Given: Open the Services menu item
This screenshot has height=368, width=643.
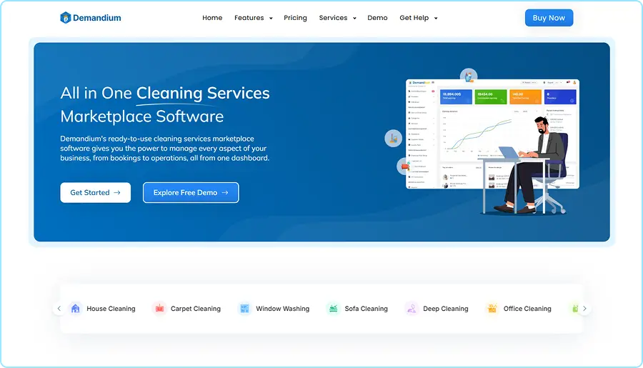Looking at the screenshot, I should pos(333,18).
